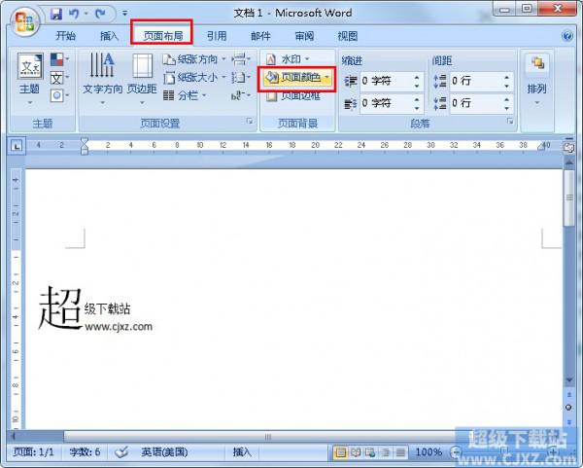Screen dimensions: 583x468
Task: Increase spacing before with up spinner
Action: [506, 77]
